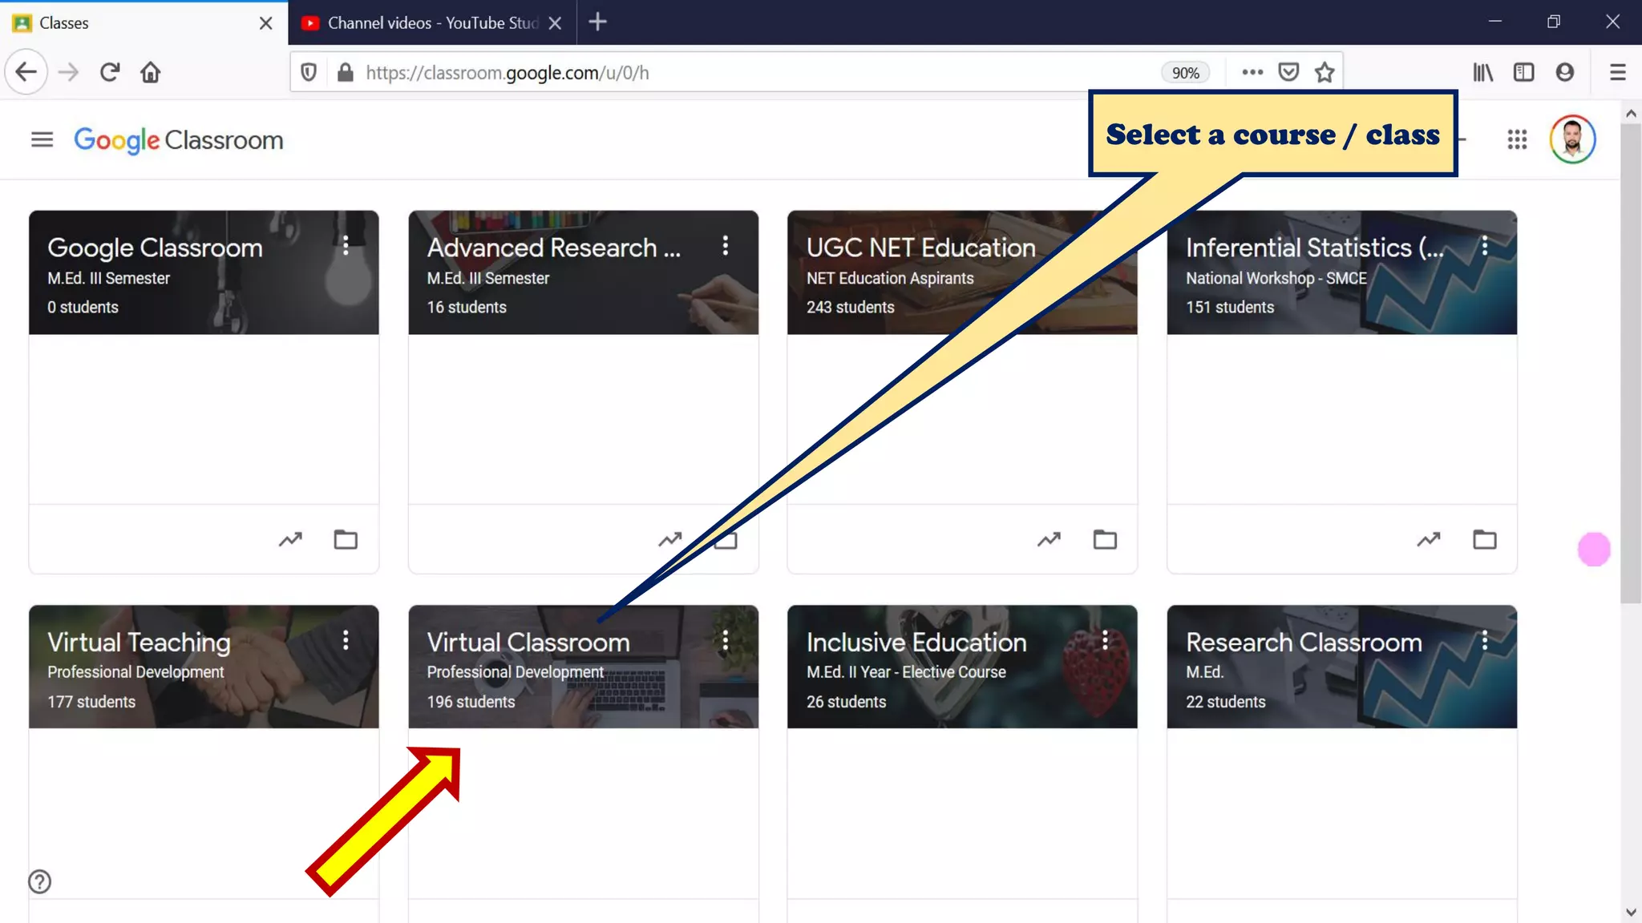The height and width of the screenshot is (923, 1642).
Task: Open options menu on Virtual Teaching card
Action: pyautogui.click(x=346, y=639)
